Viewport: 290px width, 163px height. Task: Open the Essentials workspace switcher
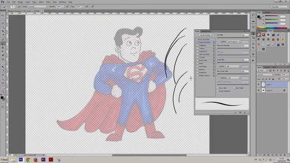[280, 7]
